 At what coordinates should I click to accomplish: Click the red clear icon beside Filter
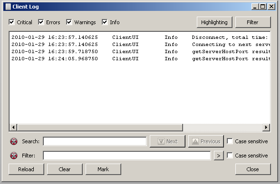tap(14, 156)
